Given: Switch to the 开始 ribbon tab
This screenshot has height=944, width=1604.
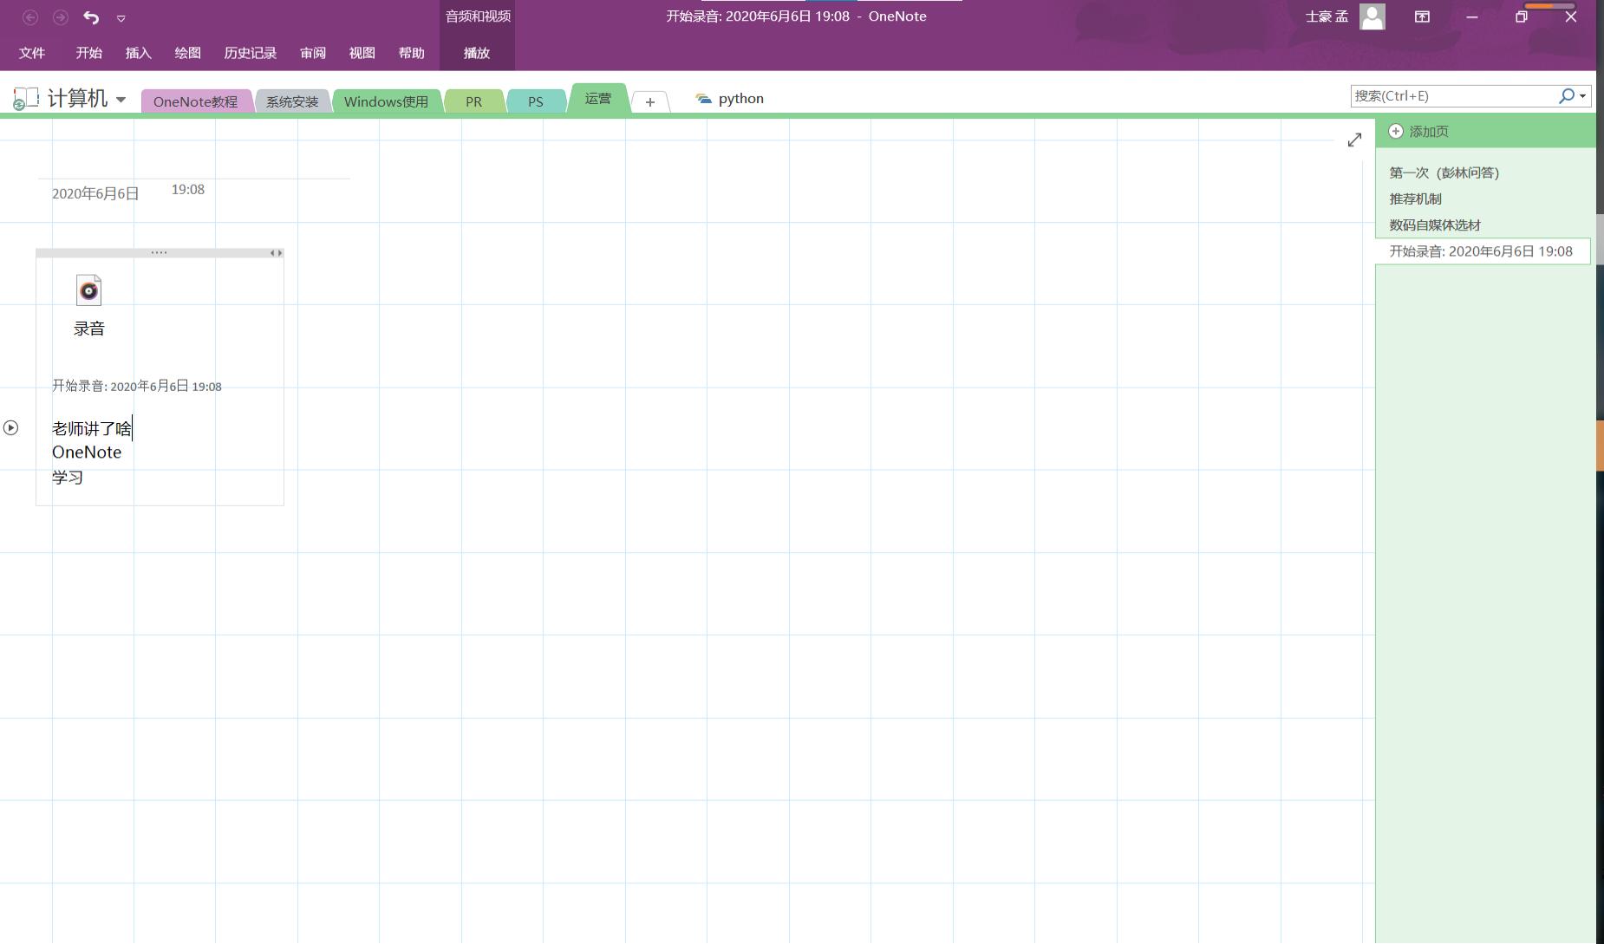Looking at the screenshot, I should coord(88,53).
